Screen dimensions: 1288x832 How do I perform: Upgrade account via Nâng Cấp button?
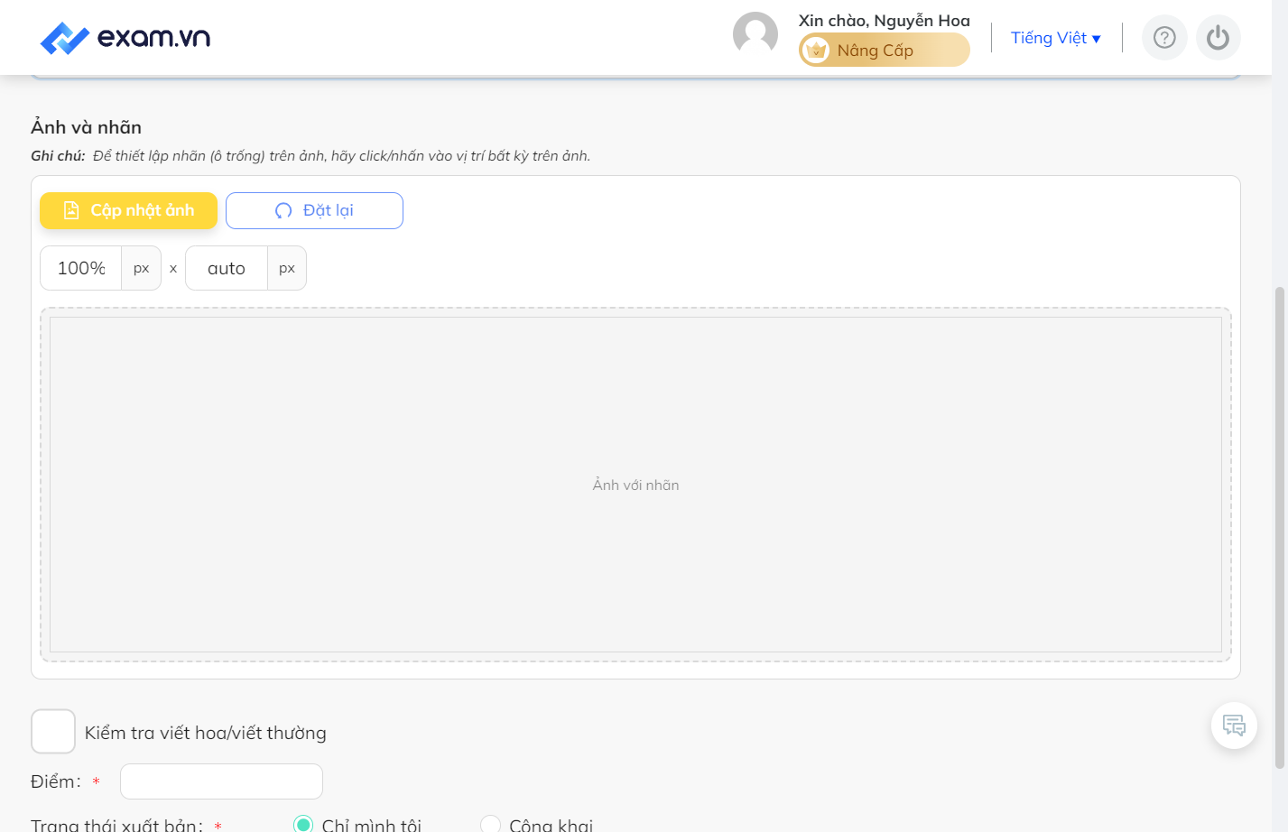click(x=885, y=50)
